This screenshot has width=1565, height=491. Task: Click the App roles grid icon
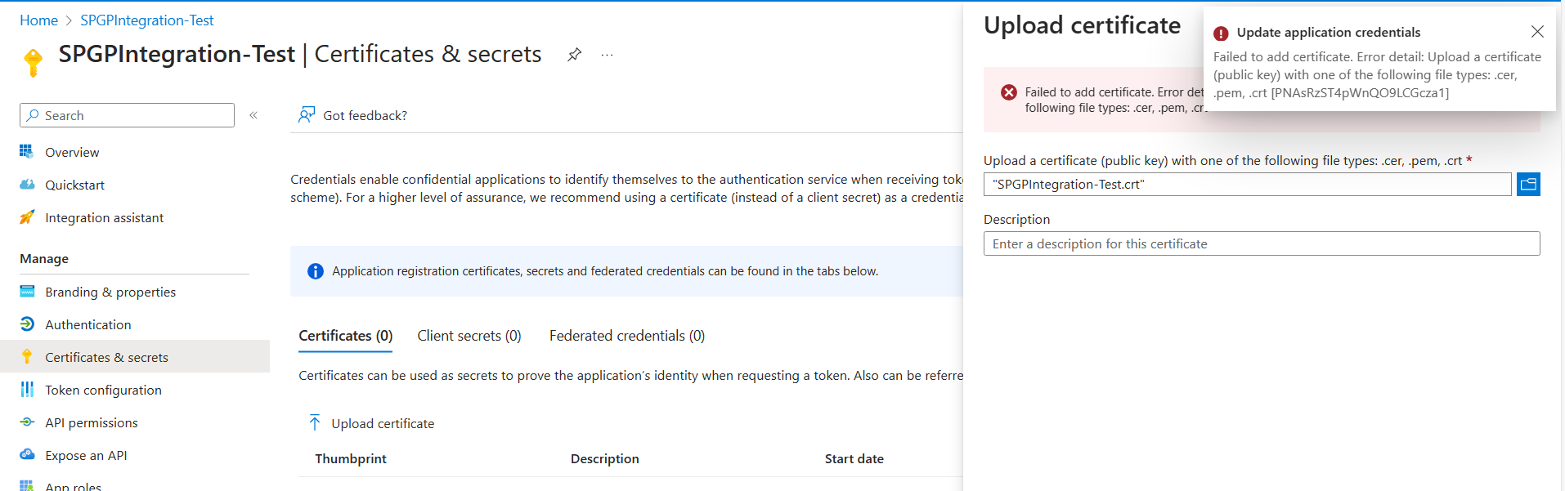(x=27, y=485)
